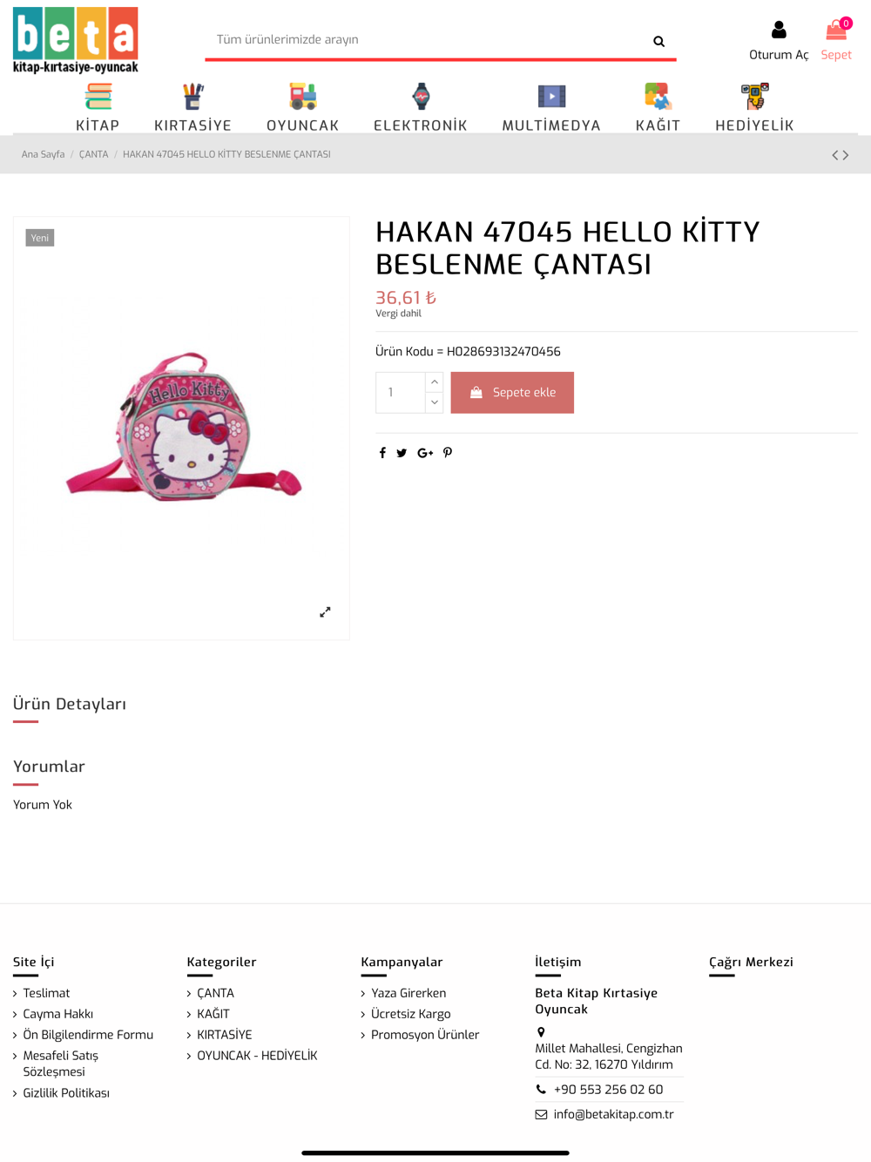Screen dimensions: 871x1162
Task: Open the HEDİYELİK category menu
Action: tap(754, 107)
